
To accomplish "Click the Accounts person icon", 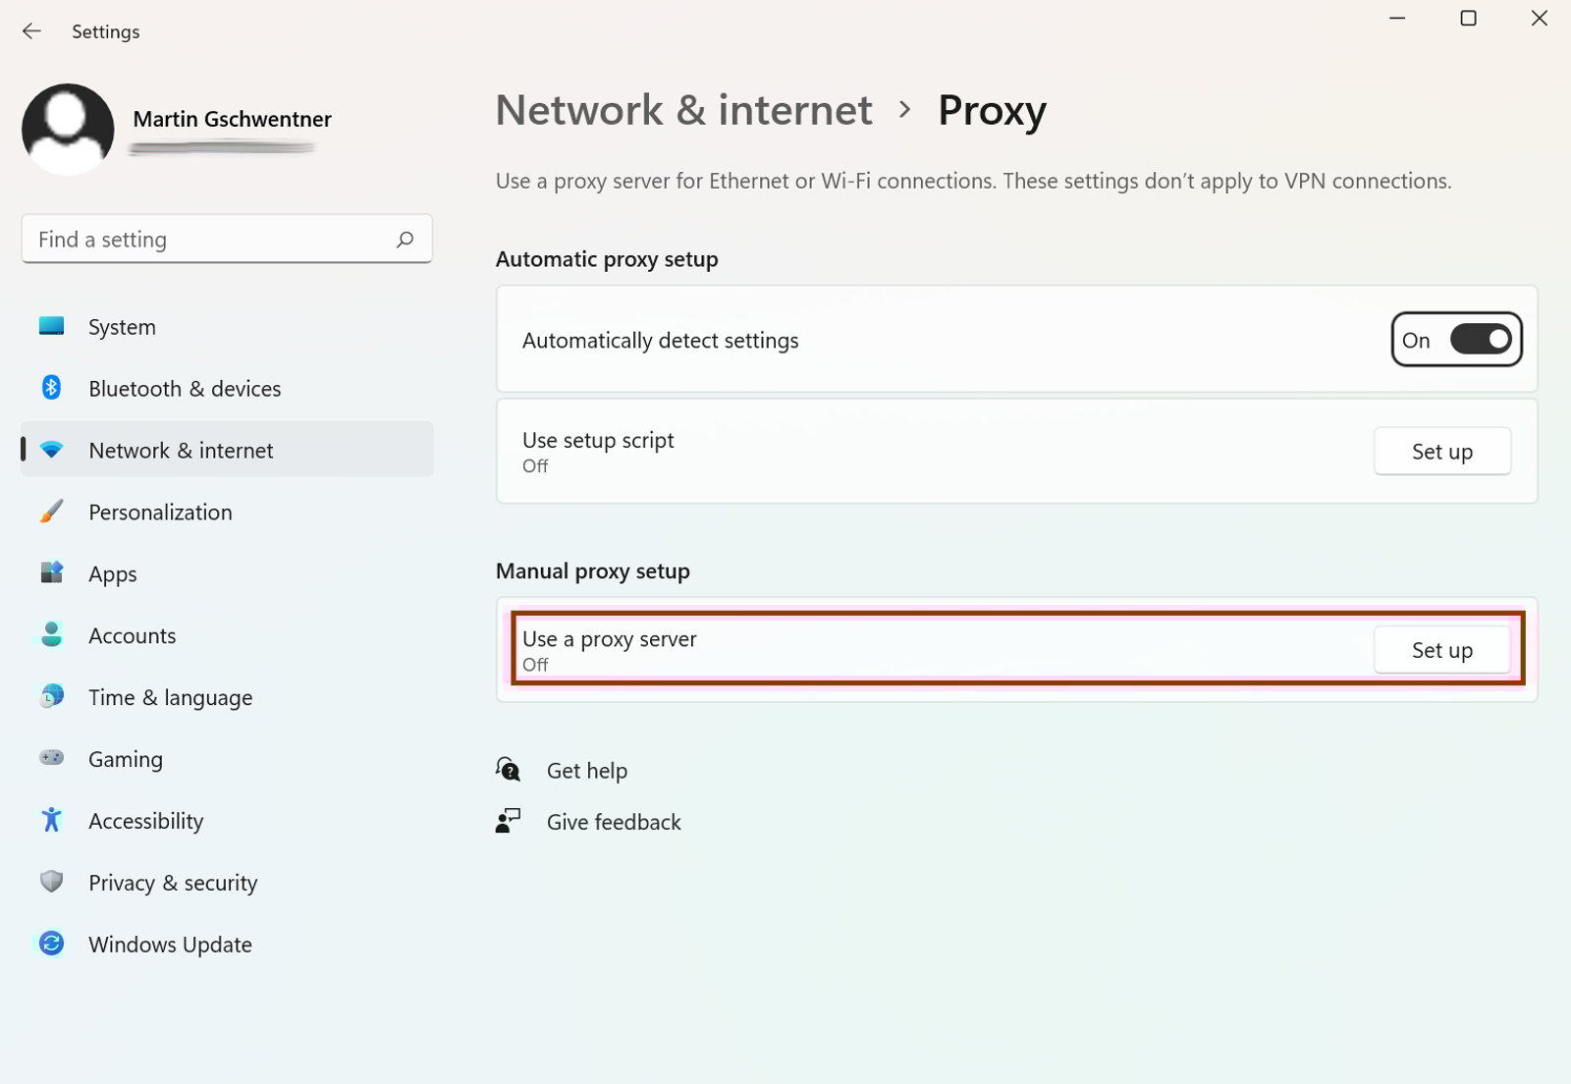I will [51, 635].
